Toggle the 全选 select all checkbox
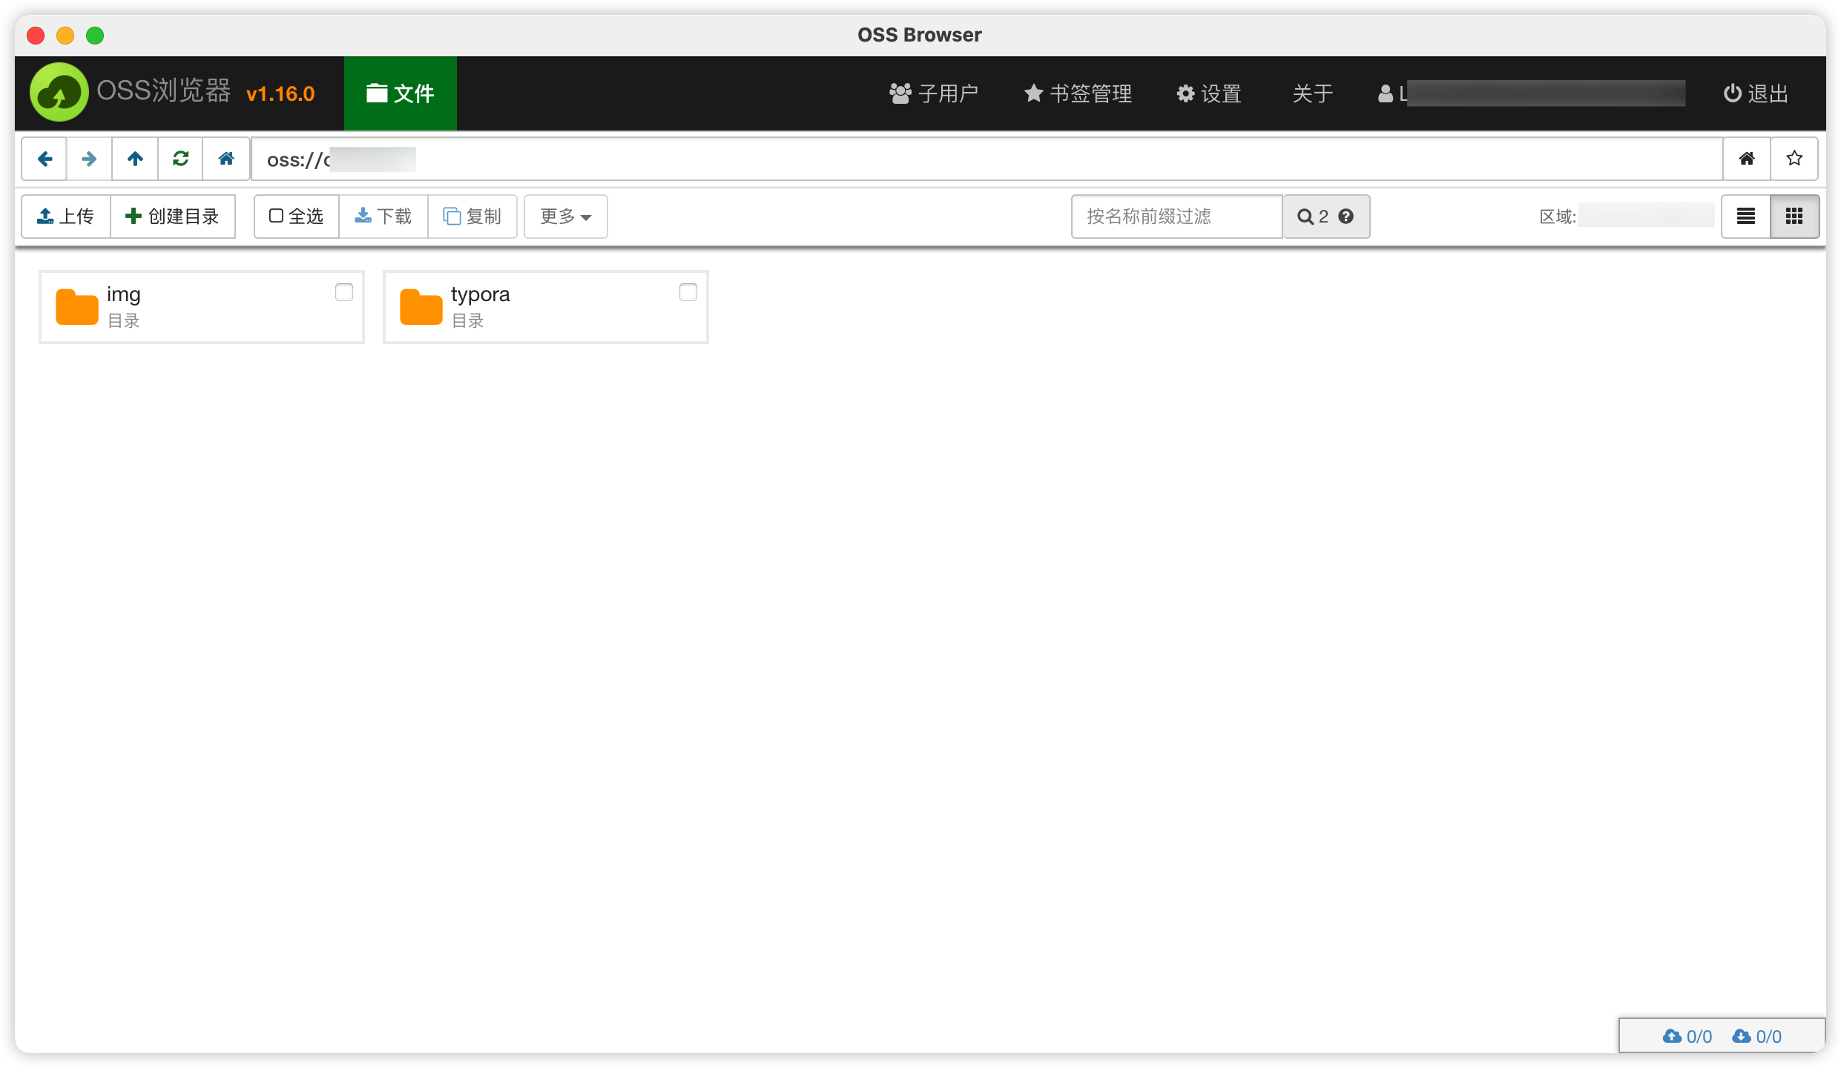Screen dimensions: 1841x1068 click(297, 217)
